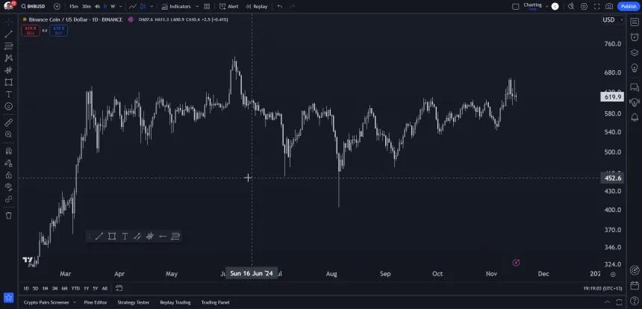Viewport: 642px width, 309px height.
Task: Open the Replay Trading tab
Action: click(175, 302)
